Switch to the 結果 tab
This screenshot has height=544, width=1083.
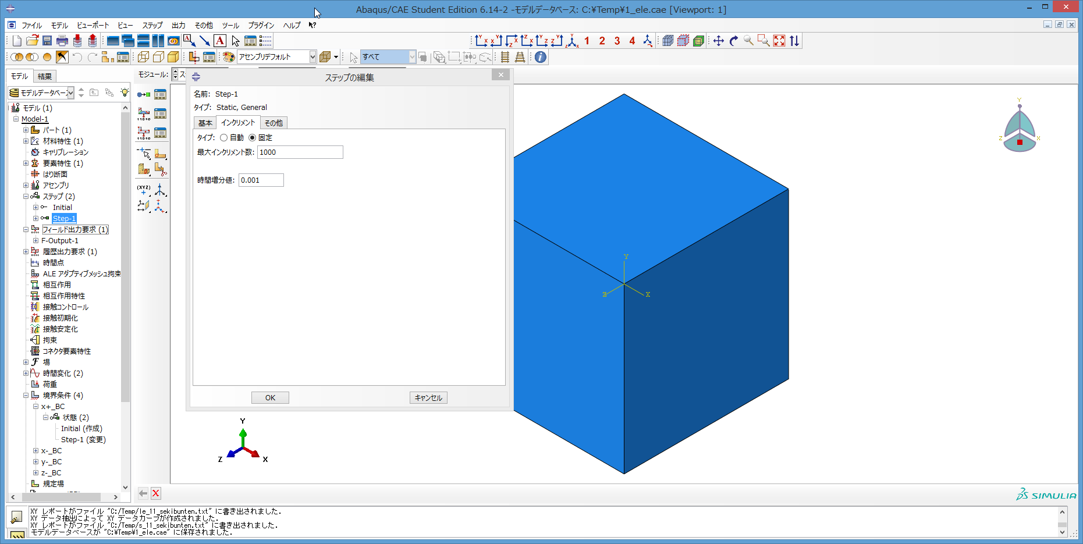pyautogui.click(x=45, y=76)
